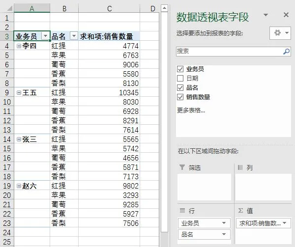This screenshot has width=295, height=247.
Task: Select 张三's 葡萄 cell in row 16
Action: [x=64, y=158]
